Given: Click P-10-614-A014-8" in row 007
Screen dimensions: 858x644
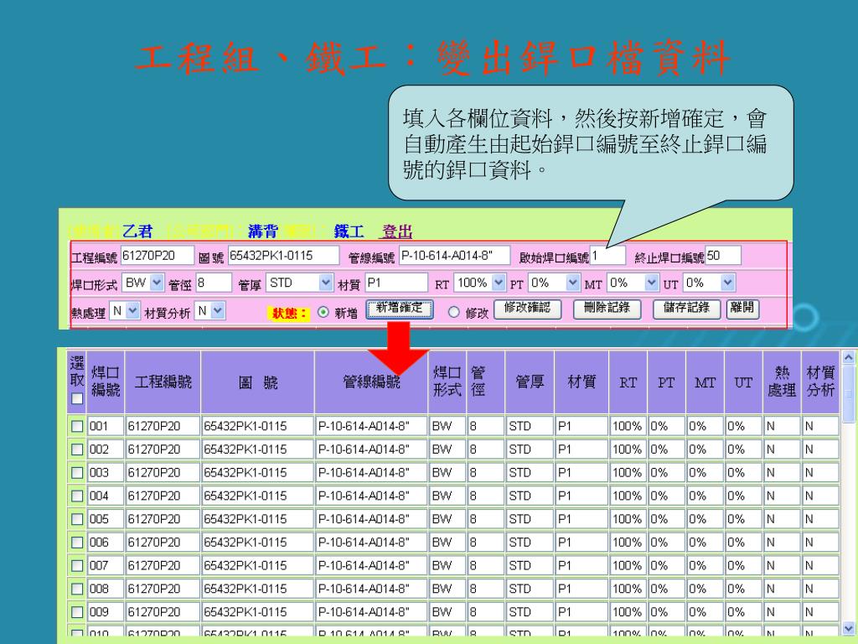Looking at the screenshot, I should click(x=371, y=566).
